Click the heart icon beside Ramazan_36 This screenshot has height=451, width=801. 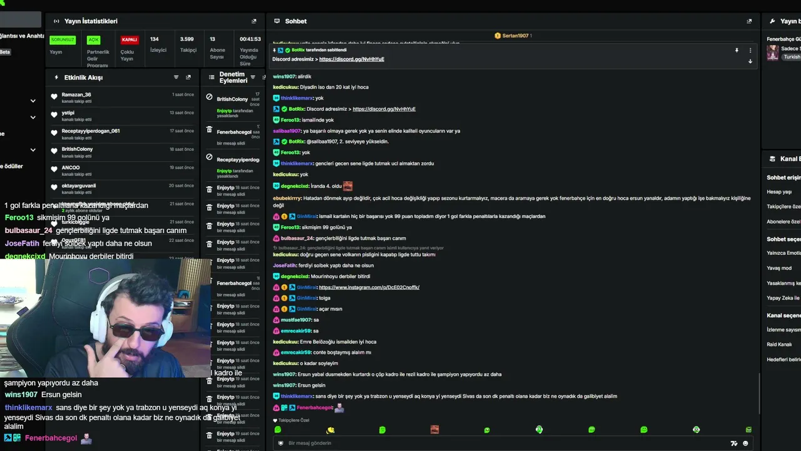[54, 97]
